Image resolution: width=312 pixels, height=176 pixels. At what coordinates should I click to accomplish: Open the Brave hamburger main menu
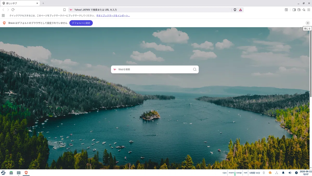click(309, 10)
